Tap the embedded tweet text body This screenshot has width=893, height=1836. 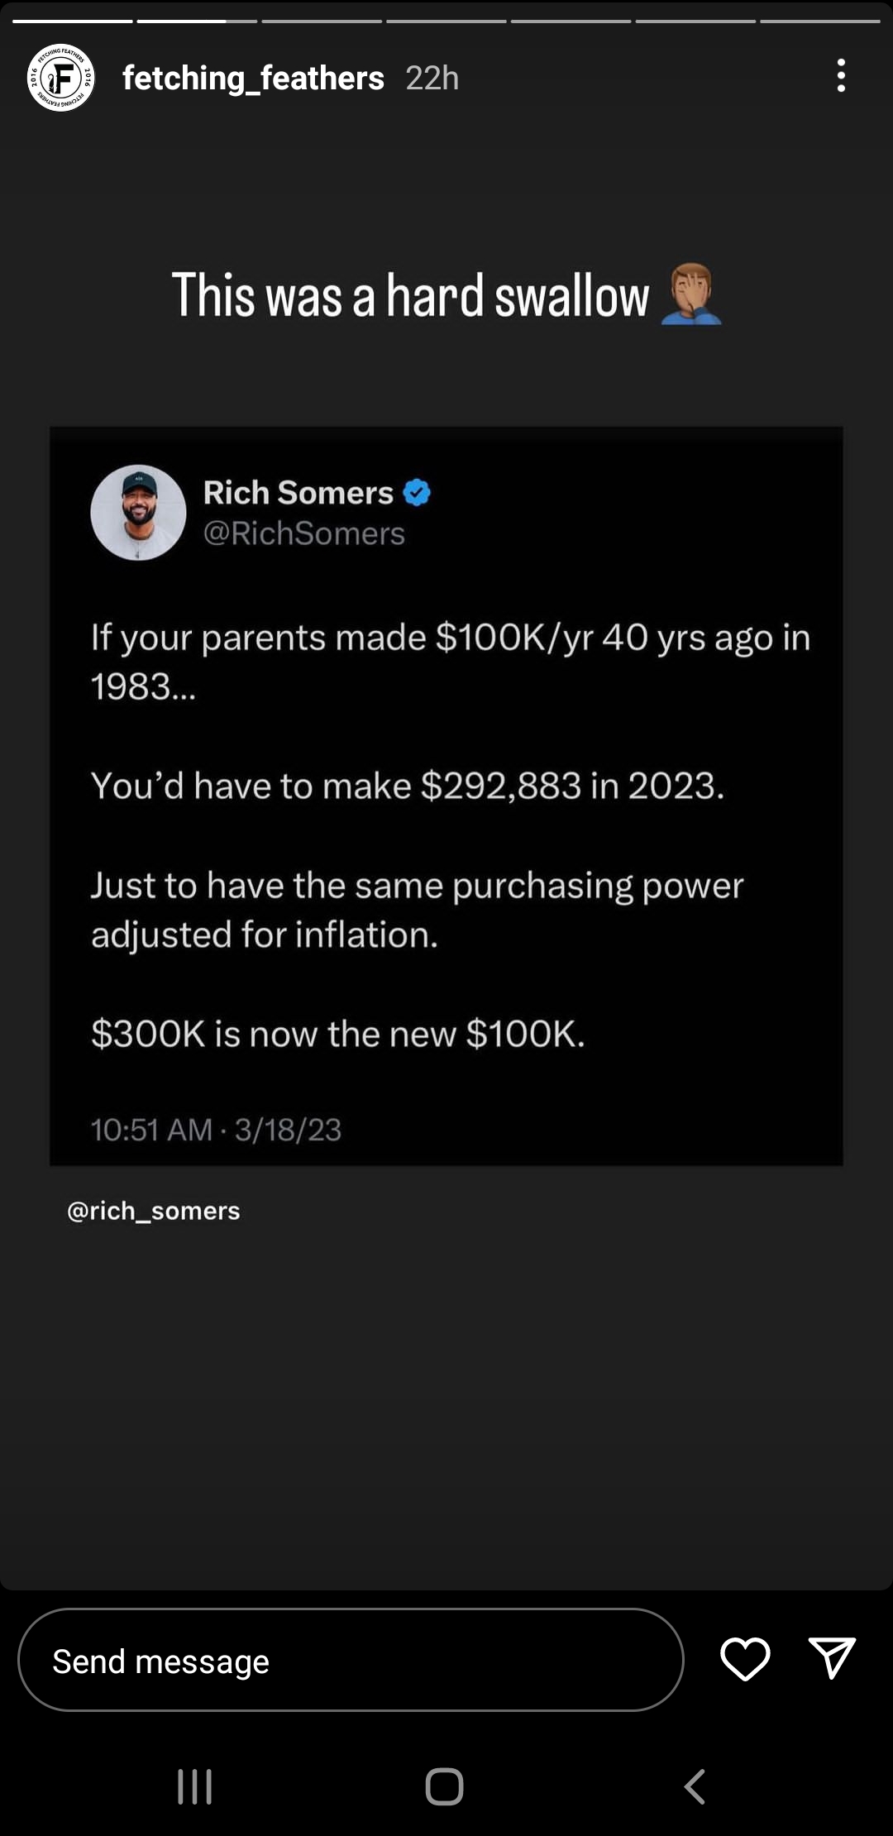coord(446,835)
